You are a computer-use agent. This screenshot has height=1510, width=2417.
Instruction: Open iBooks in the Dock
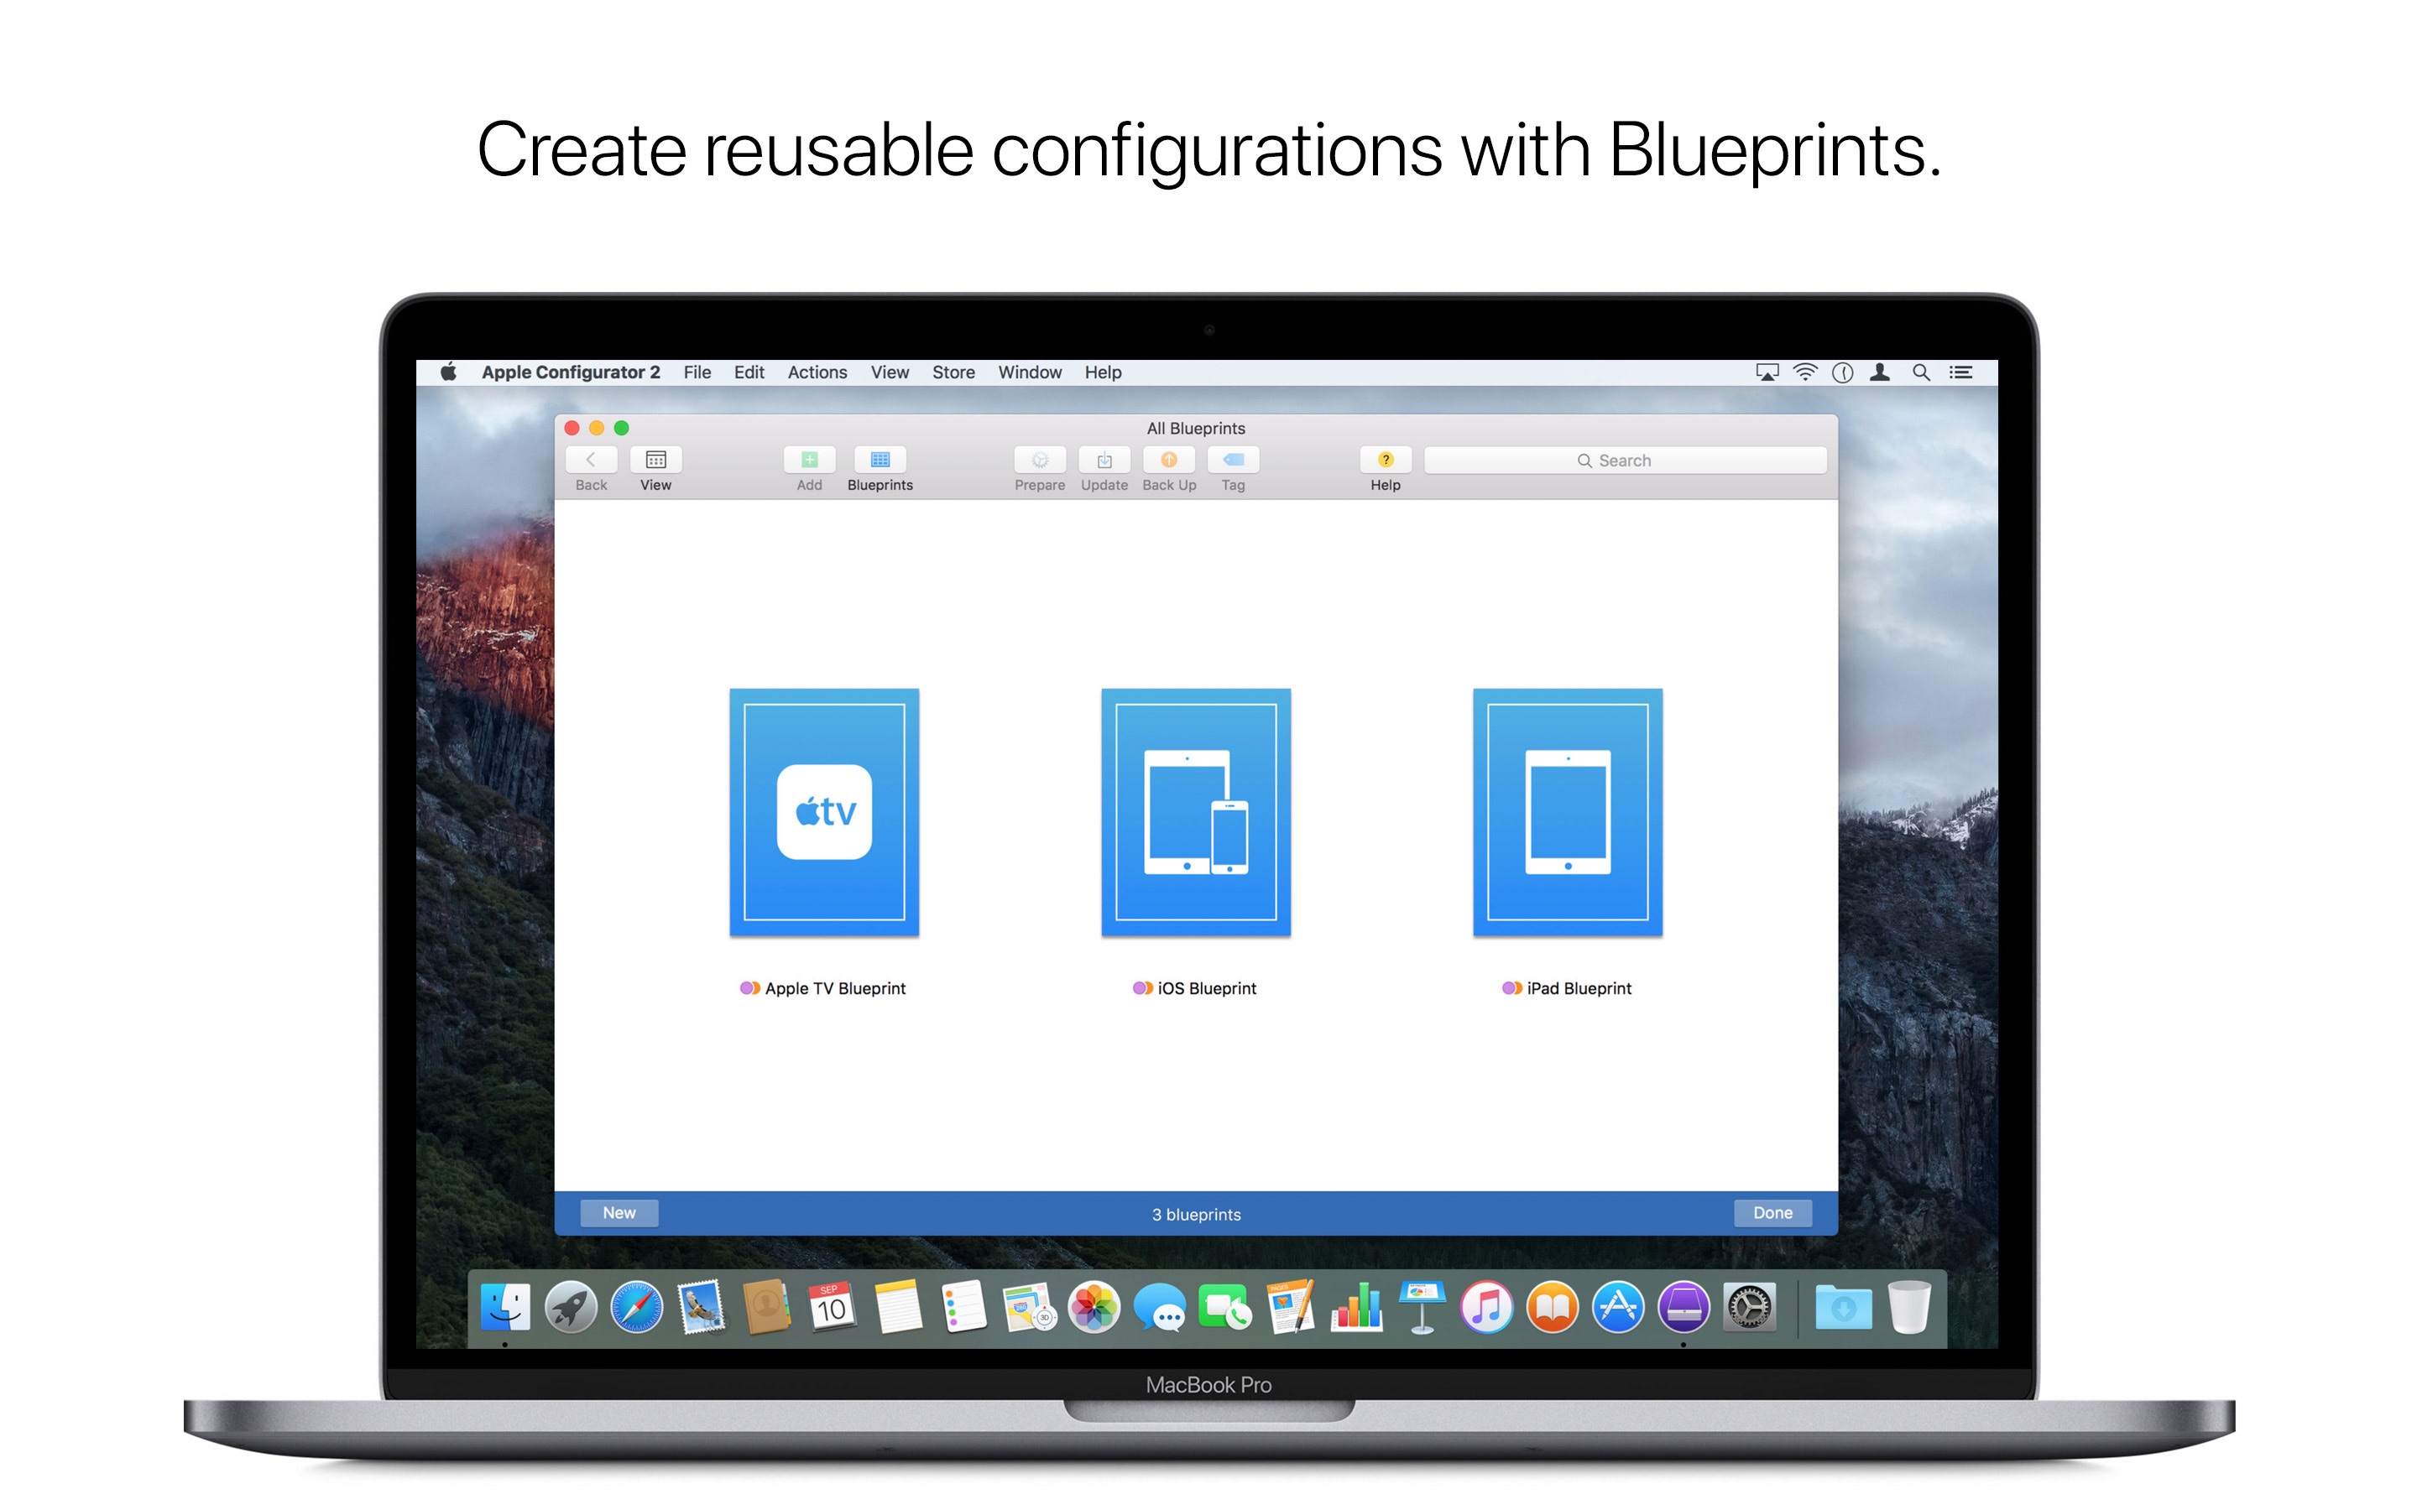point(1552,1306)
